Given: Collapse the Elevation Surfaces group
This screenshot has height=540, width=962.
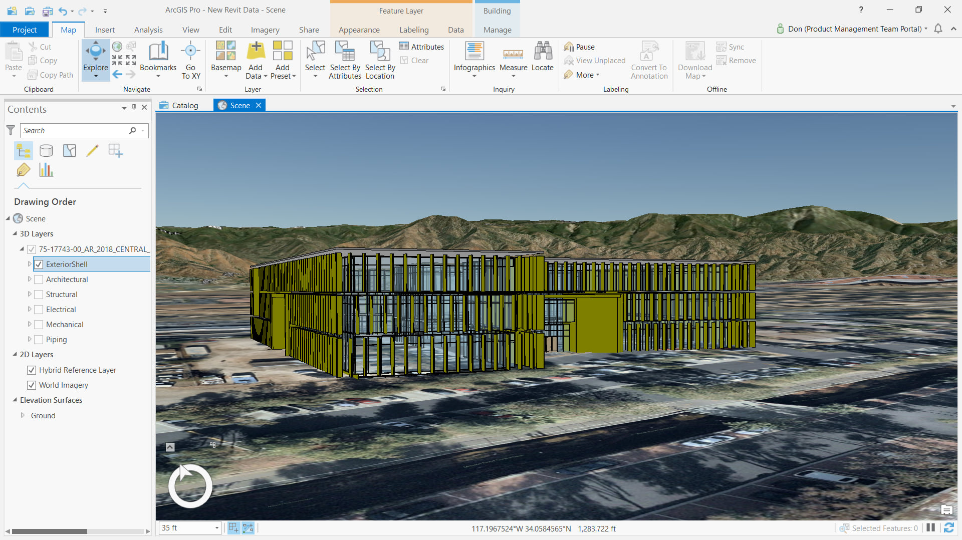Looking at the screenshot, I should [x=15, y=400].
